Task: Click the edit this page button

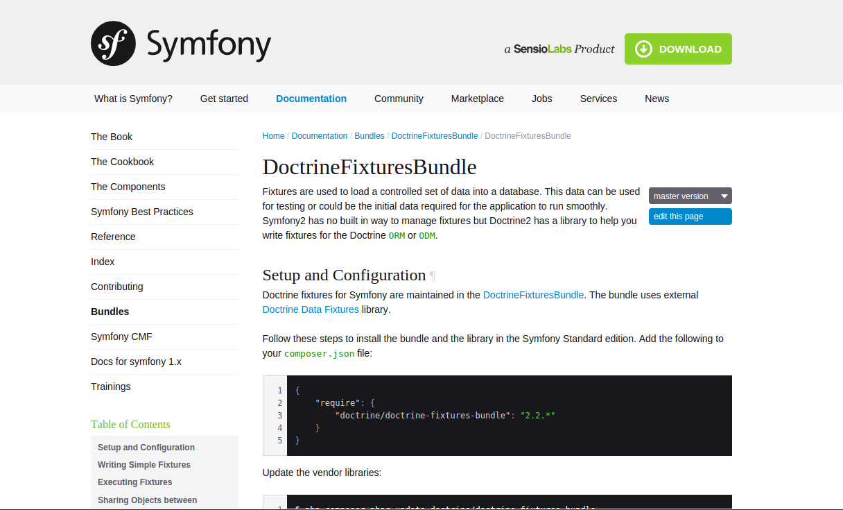Action: pos(690,216)
